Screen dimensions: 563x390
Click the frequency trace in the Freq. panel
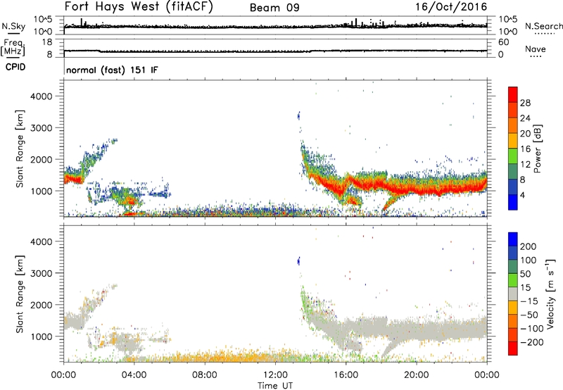(275, 51)
